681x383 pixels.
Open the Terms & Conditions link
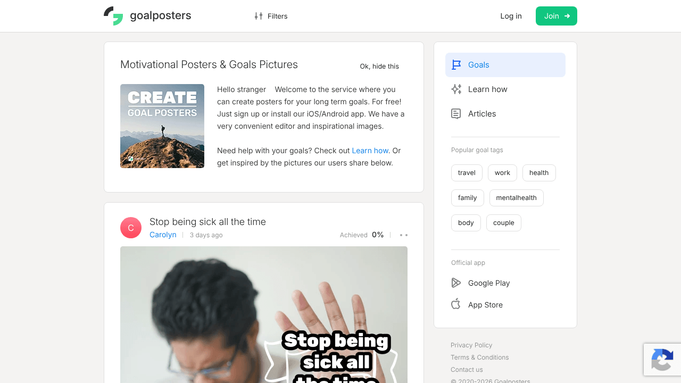[480, 357]
